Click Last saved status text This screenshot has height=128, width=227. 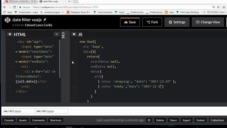120,120
